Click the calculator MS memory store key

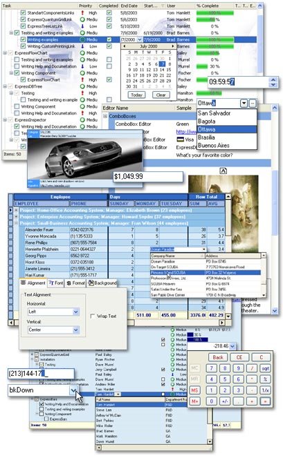(194, 390)
